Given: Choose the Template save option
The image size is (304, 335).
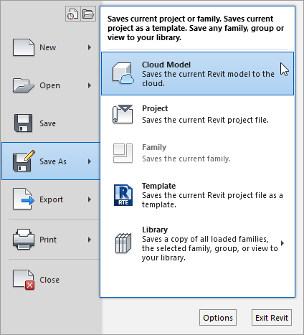Looking at the screenshot, I should point(197,195).
